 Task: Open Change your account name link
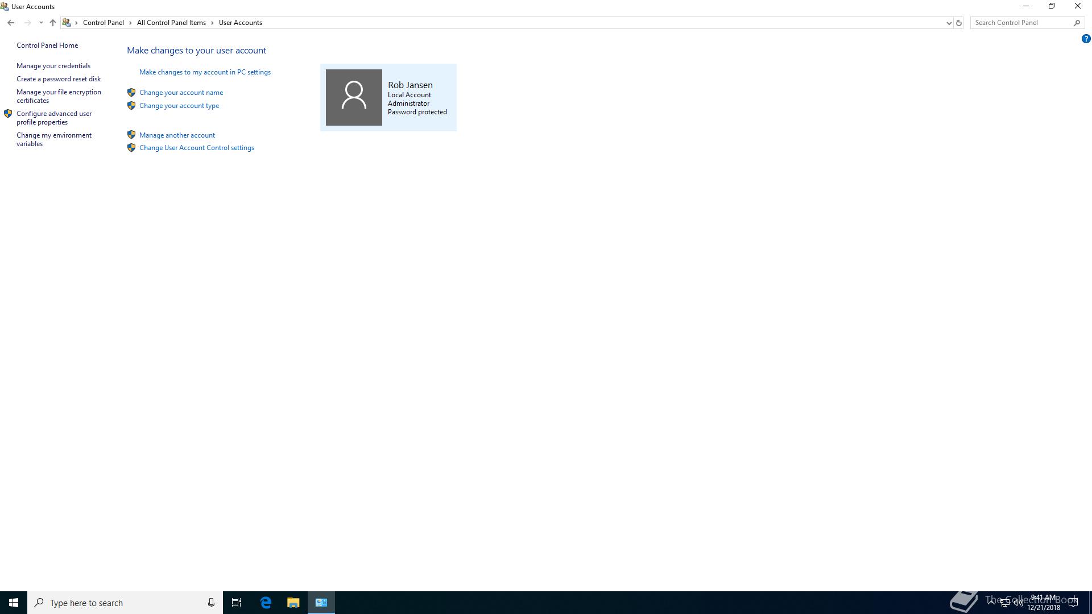click(181, 93)
